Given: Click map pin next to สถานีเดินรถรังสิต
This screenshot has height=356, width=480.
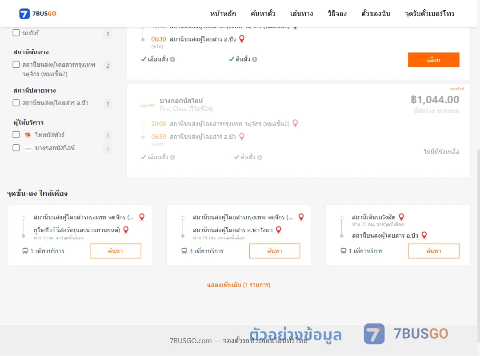Looking at the screenshot, I should (401, 217).
